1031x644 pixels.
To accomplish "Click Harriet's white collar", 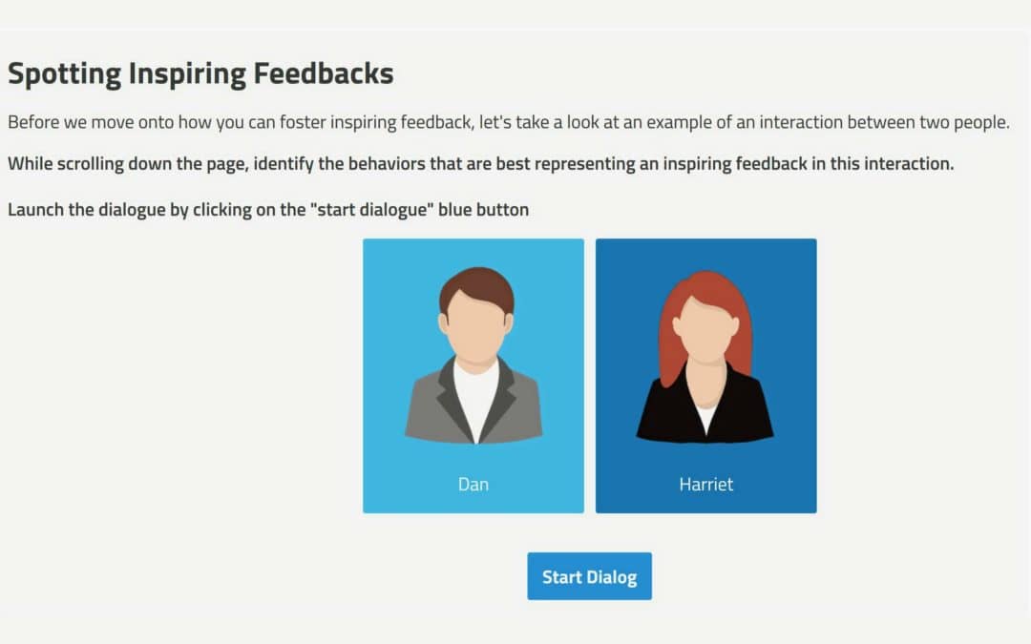I will (x=706, y=418).
